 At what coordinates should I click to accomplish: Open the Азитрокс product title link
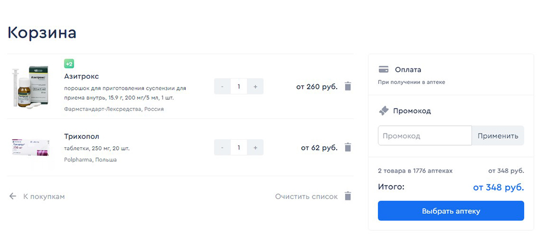(82, 76)
